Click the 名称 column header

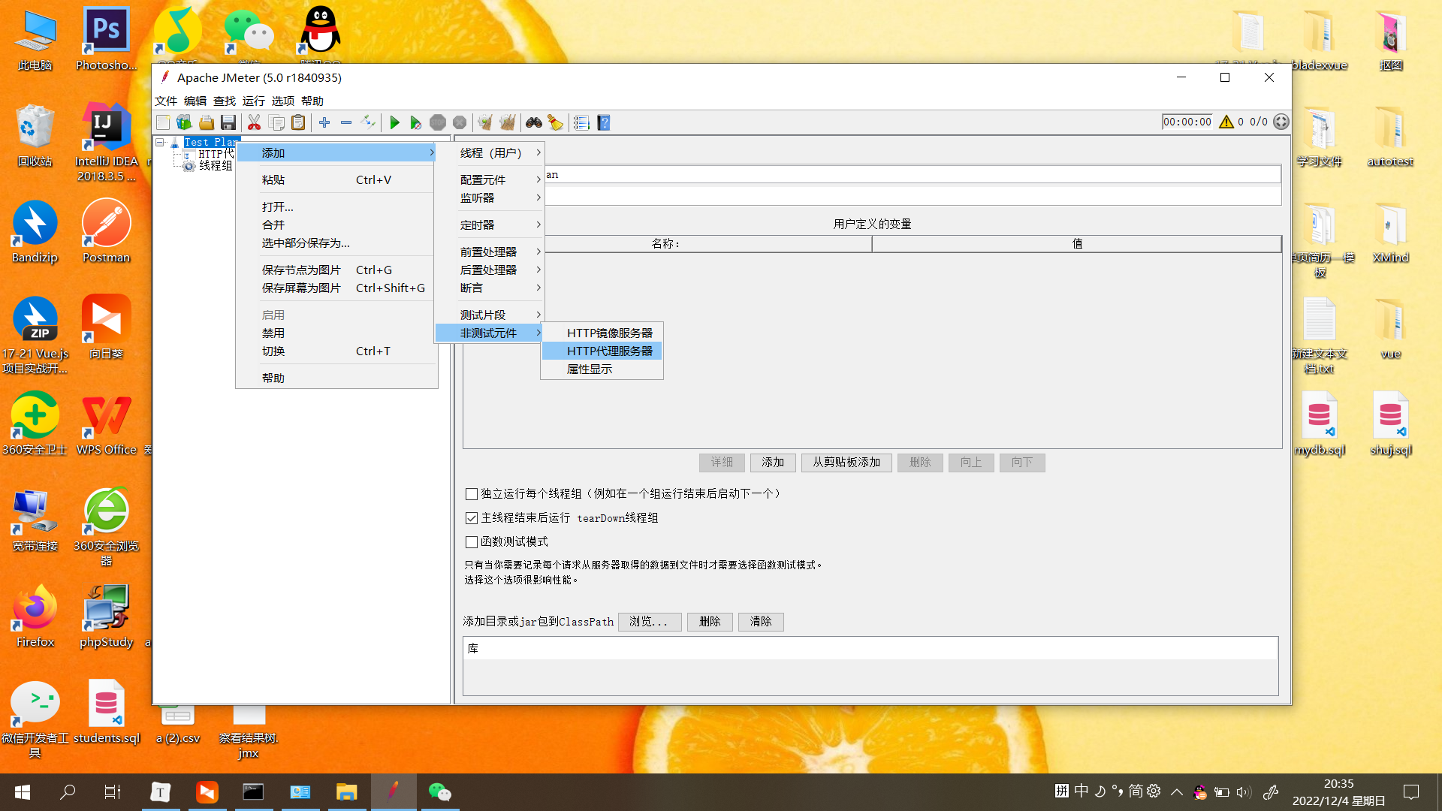(x=667, y=243)
